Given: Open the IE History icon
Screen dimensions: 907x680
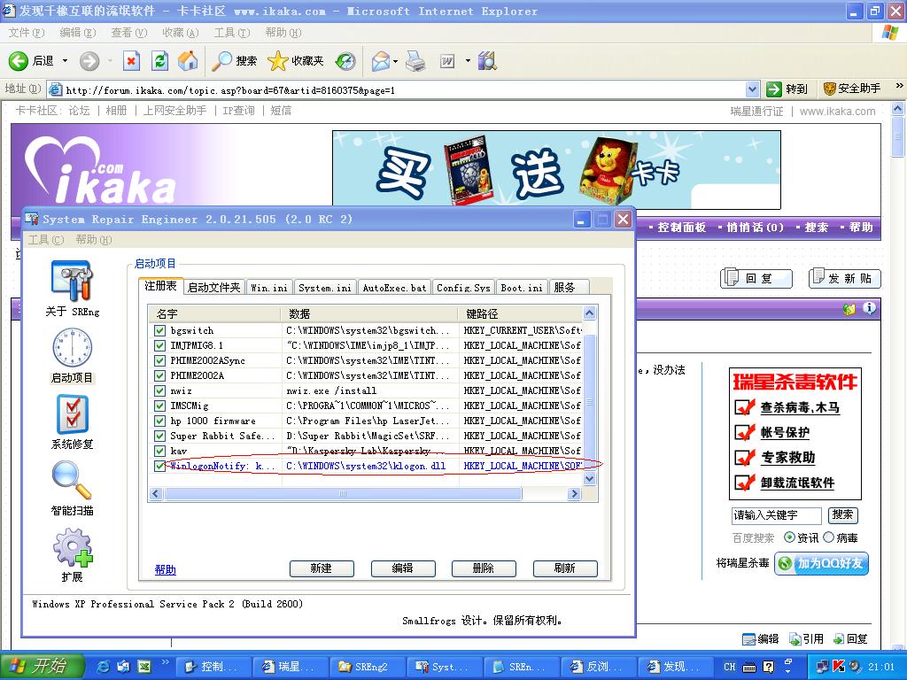Looking at the screenshot, I should (x=345, y=61).
